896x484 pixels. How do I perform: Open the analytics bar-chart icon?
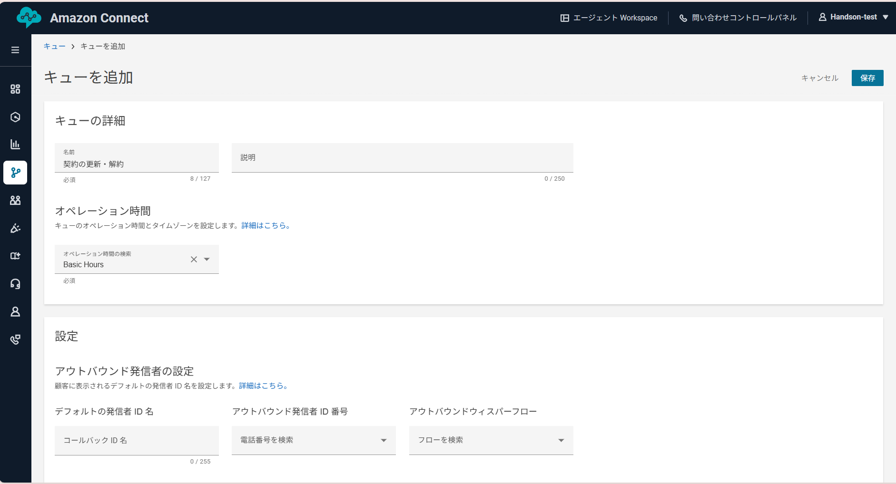click(x=15, y=144)
